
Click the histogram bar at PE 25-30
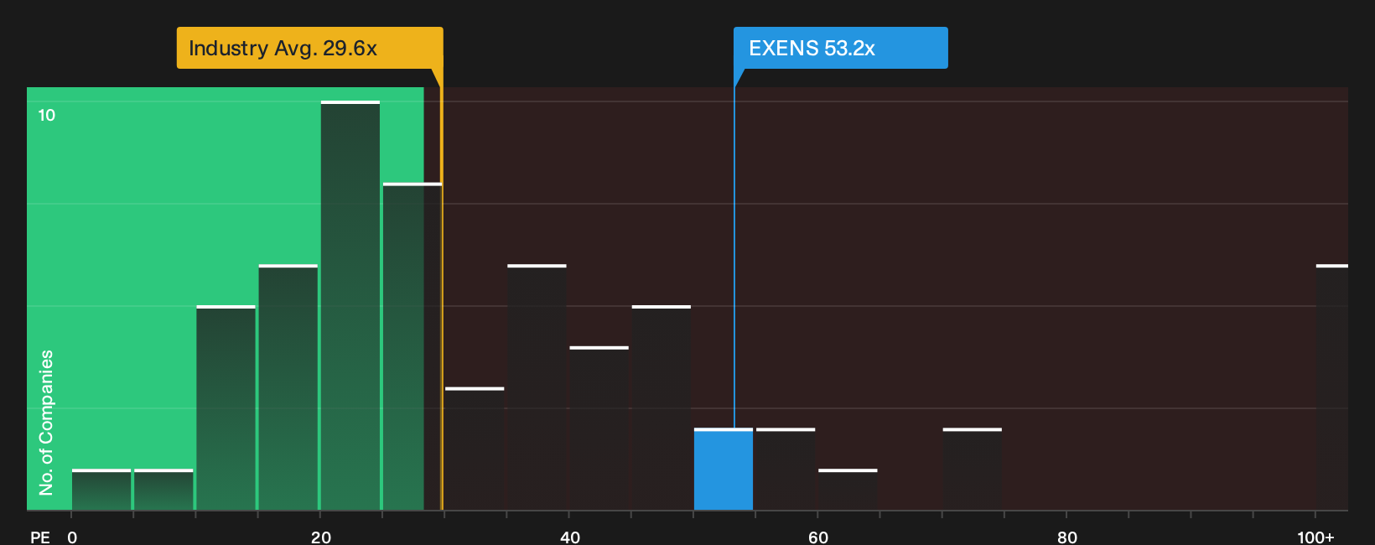[412, 346]
